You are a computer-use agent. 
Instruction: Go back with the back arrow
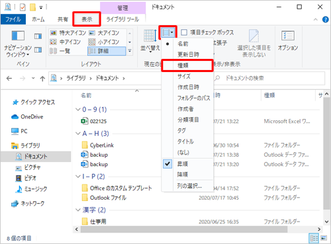[9, 78]
